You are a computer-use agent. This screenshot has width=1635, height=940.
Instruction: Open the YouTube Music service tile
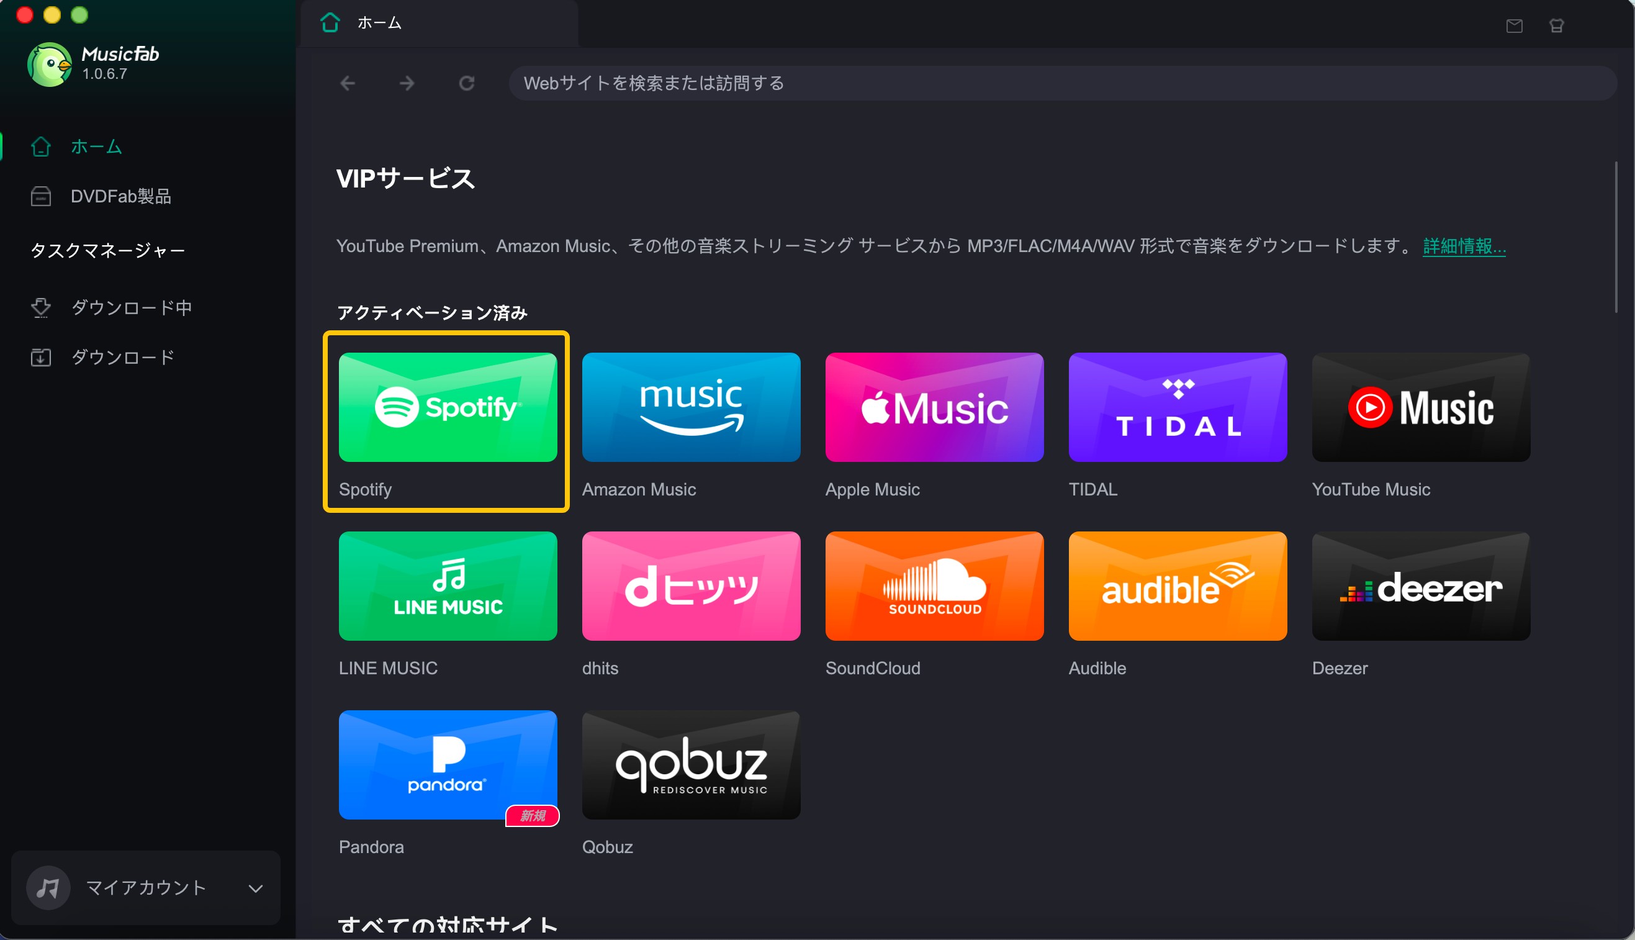tap(1421, 407)
